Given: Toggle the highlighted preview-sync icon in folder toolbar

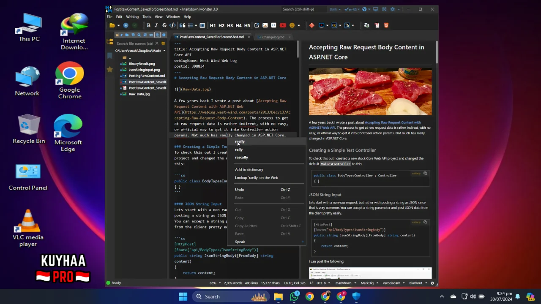Looking at the screenshot, I should click(x=157, y=35).
